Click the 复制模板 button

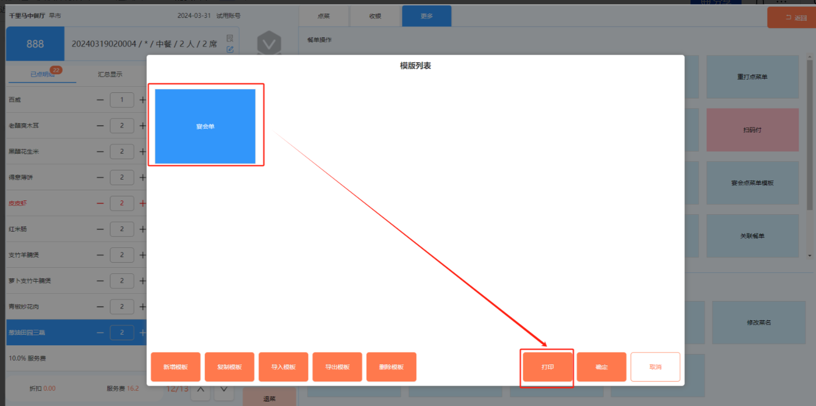point(229,367)
